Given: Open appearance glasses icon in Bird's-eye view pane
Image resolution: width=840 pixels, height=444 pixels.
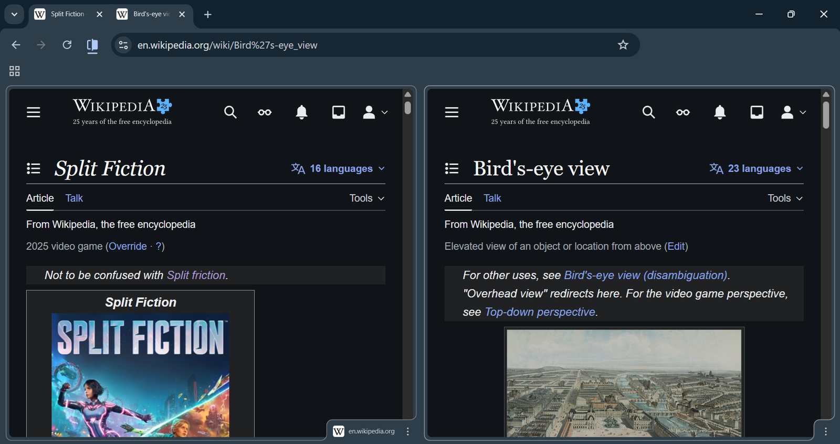Looking at the screenshot, I should coord(683,112).
